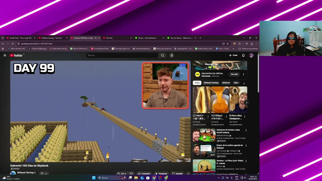Open the El Perro Más Inteligente short
This screenshot has width=322, height=181.
point(238,100)
